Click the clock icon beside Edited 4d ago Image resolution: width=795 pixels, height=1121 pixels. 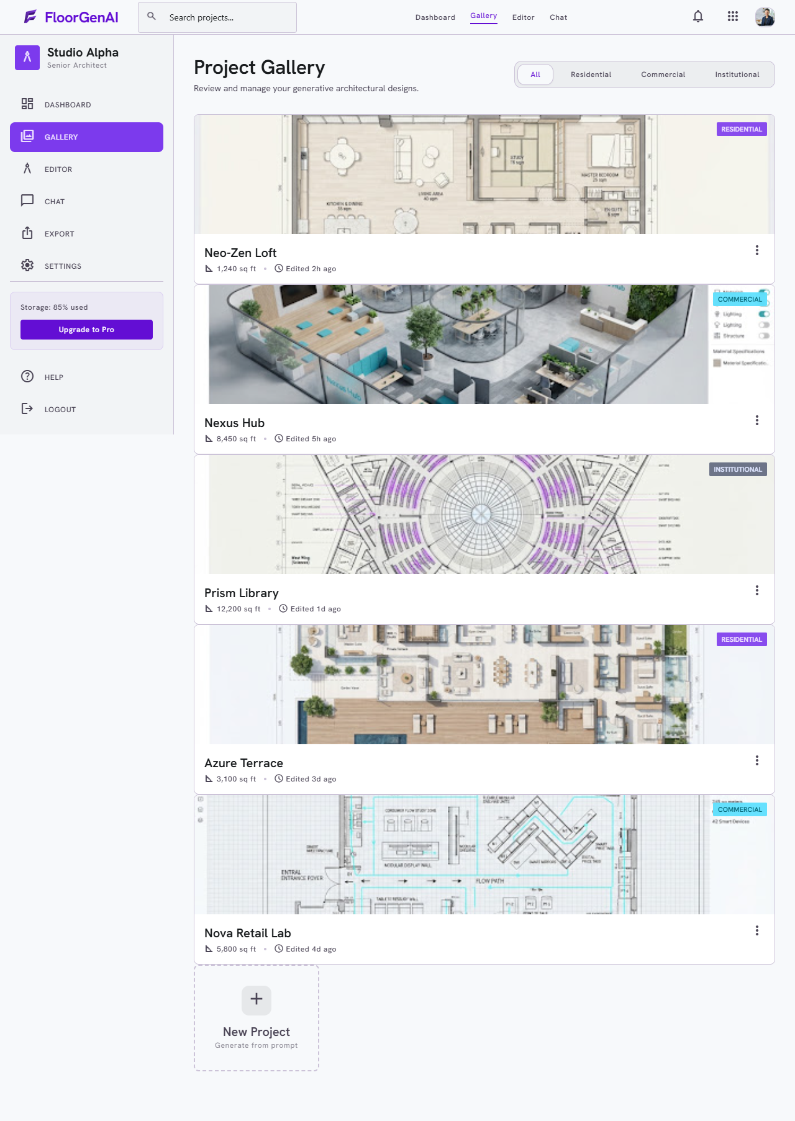(x=279, y=949)
